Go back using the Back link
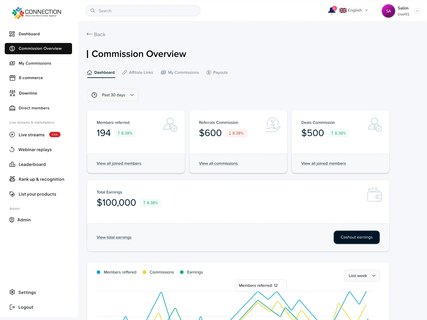Viewport: 427px width, 320px height. [96, 34]
